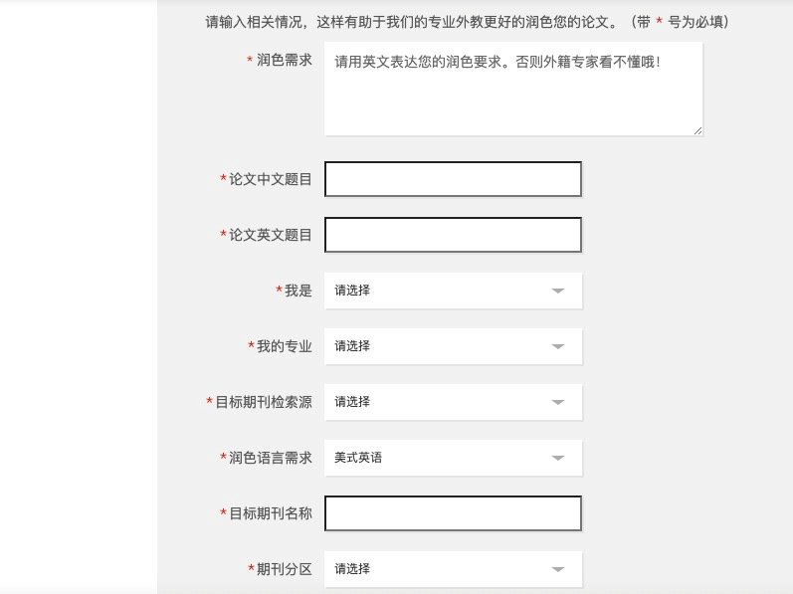
Task: Hit the arrow icon in the 润色语言需求 field
Action: tap(558, 459)
